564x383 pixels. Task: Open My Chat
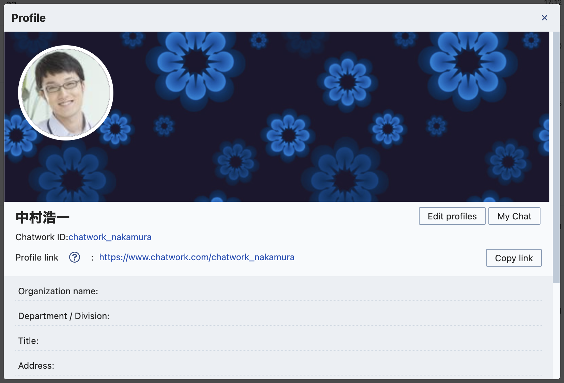point(514,216)
